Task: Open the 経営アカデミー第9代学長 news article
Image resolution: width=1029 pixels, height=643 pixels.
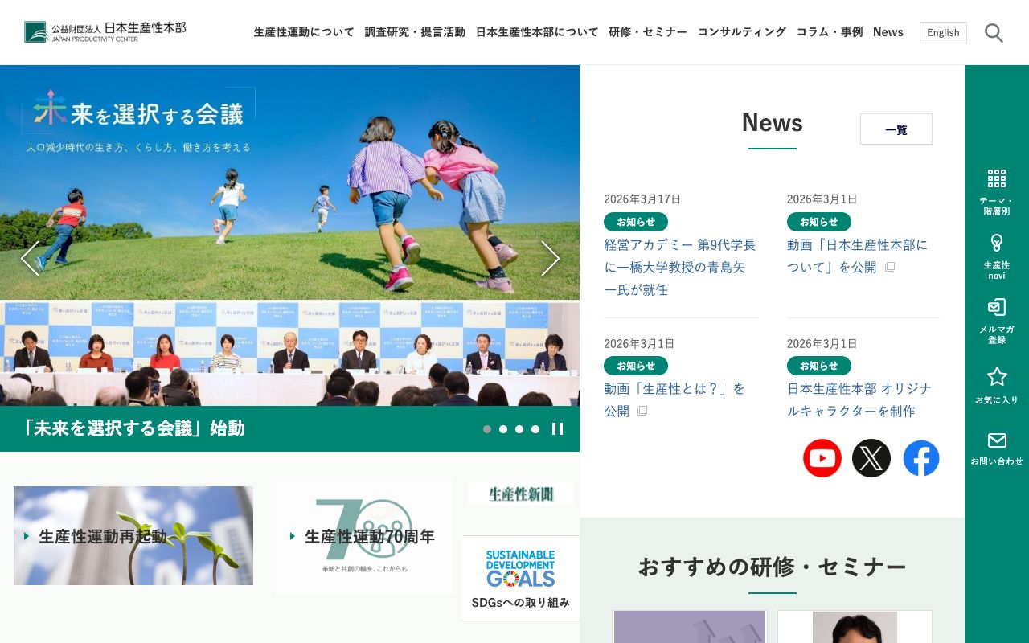Action: tap(679, 267)
